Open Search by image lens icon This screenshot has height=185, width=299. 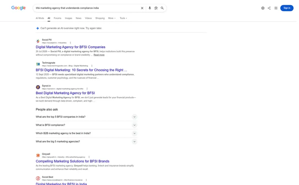click(x=156, y=8)
